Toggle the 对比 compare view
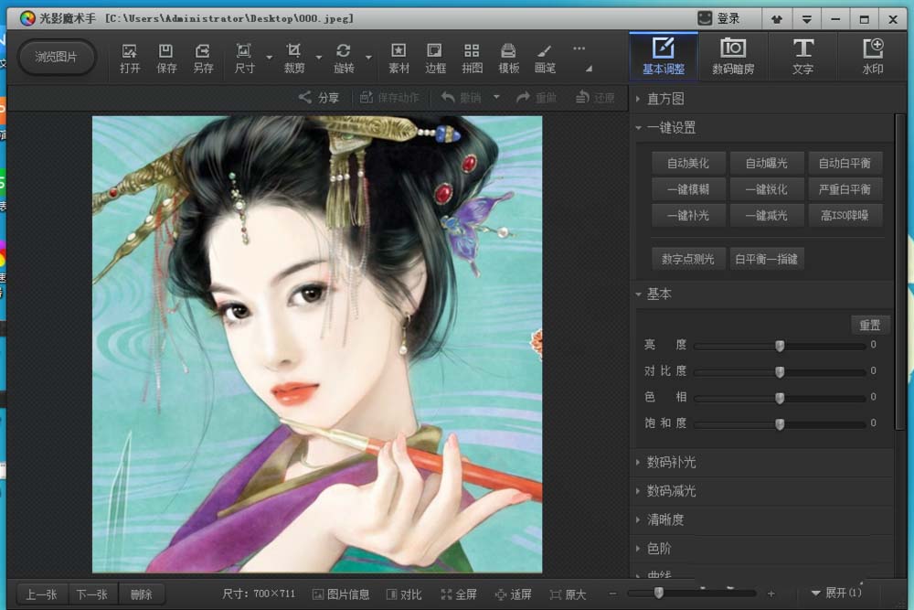This screenshot has width=914, height=610. pos(404,594)
